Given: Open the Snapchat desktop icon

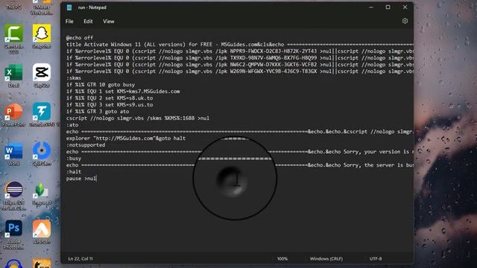Looking at the screenshot, I should point(42,36).
